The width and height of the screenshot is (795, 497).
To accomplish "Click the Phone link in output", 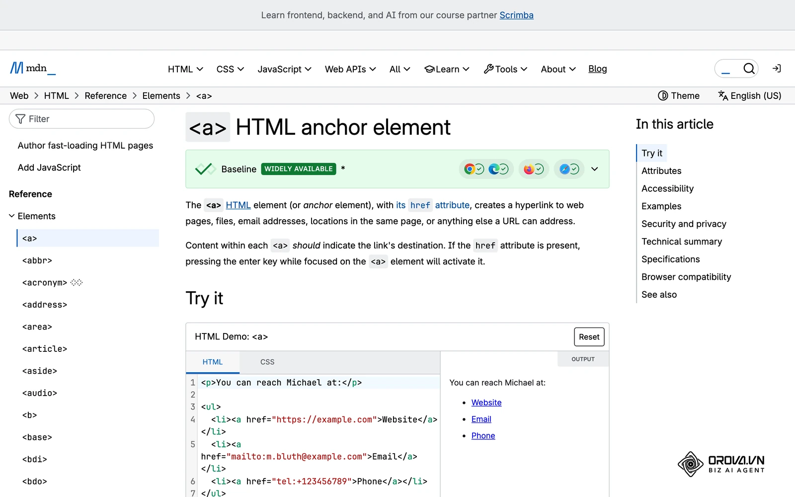I will point(483,435).
